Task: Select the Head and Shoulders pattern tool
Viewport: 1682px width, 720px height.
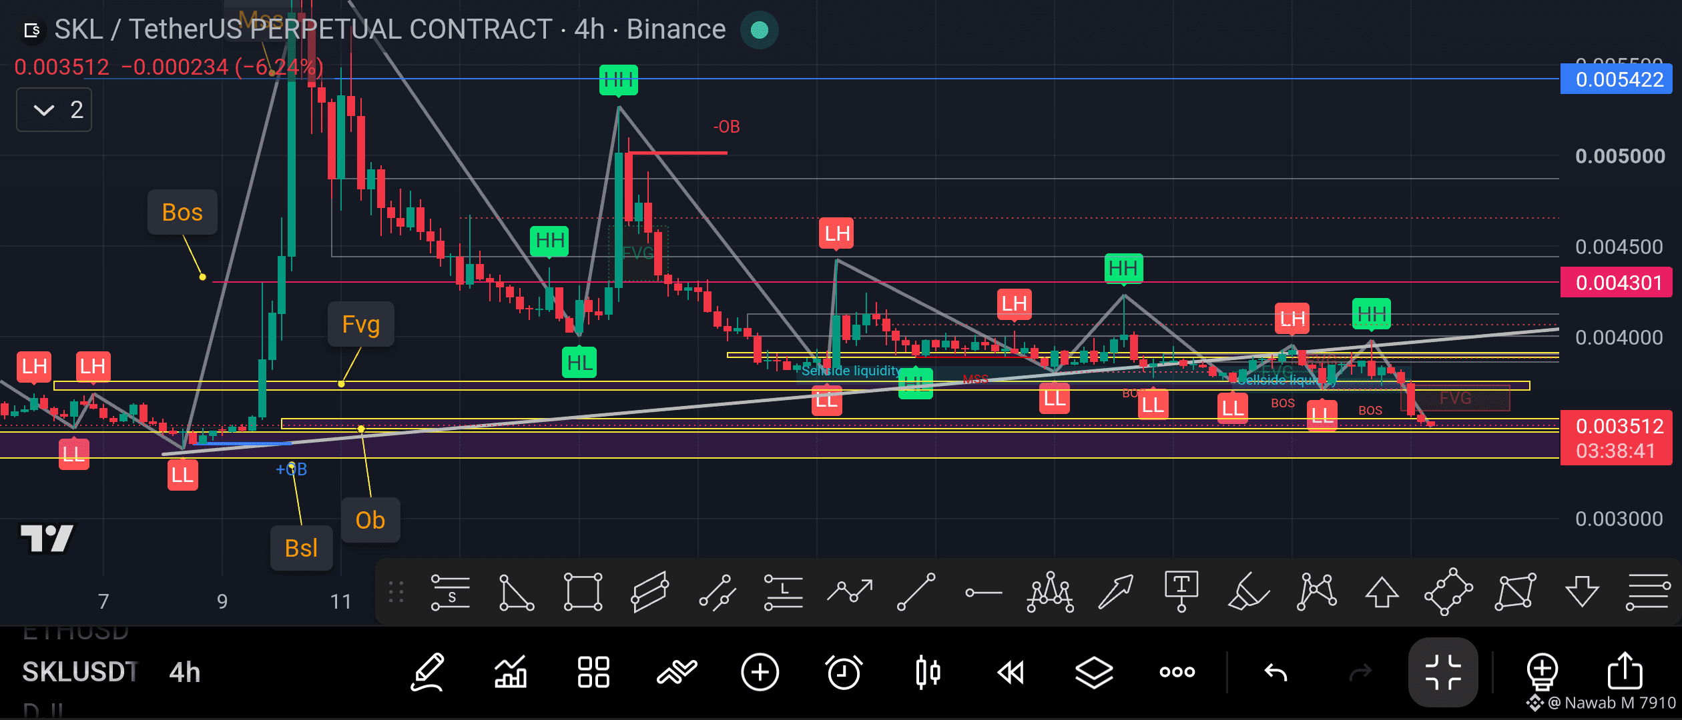Action: (1050, 592)
